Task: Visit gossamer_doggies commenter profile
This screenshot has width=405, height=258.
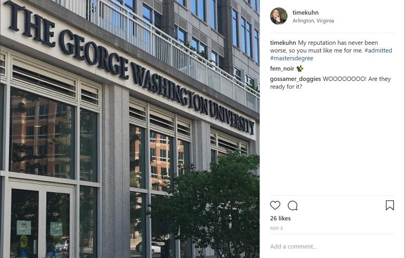Action: [295, 79]
